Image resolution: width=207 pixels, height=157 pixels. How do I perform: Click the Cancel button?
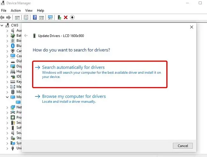(x=183, y=146)
